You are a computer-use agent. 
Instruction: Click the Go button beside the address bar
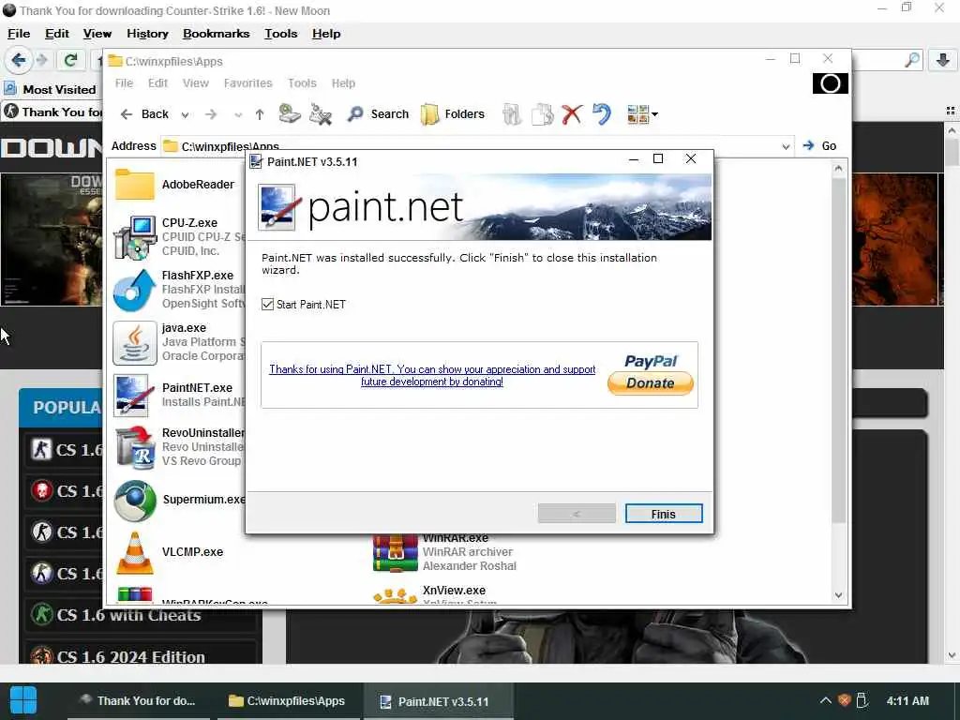(819, 145)
